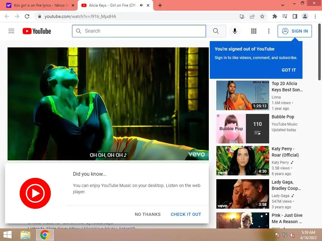Switch to the Yahoo lyrics search tab
This screenshot has width=322, height=241.
coord(39,5)
